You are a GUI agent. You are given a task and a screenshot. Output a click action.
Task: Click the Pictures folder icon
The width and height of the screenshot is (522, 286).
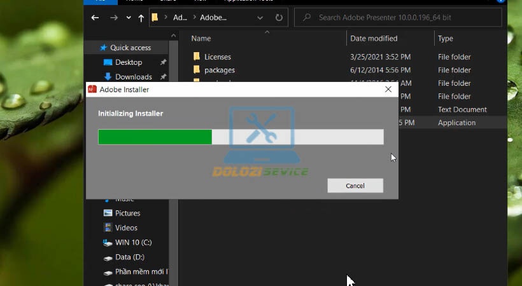108,213
